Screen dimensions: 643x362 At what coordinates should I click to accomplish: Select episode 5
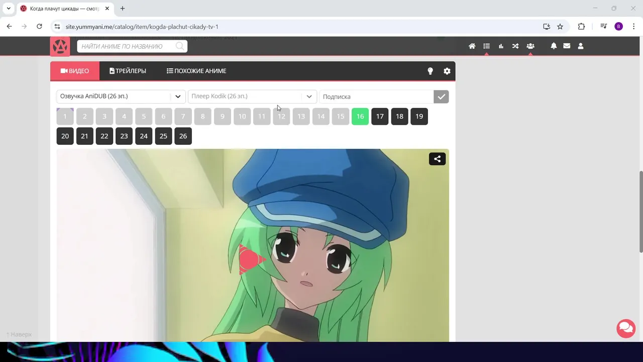tap(144, 116)
